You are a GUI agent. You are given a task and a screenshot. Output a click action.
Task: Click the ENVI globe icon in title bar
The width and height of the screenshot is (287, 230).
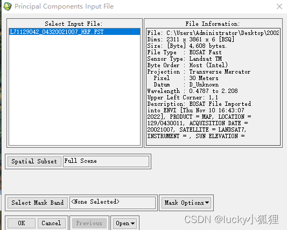8,6
